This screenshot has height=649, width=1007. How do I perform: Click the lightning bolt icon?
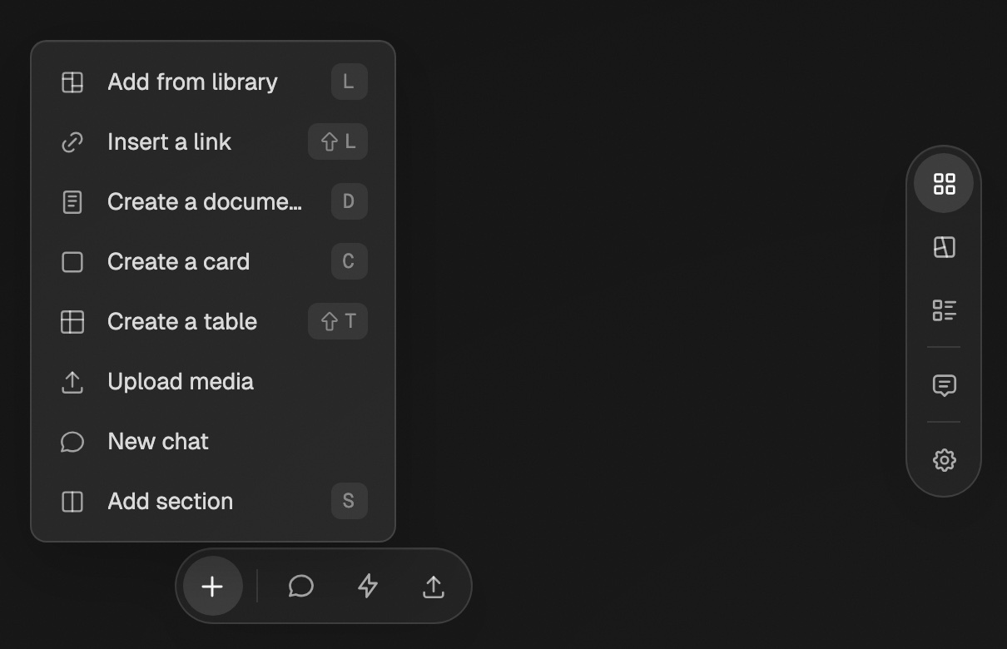367,586
